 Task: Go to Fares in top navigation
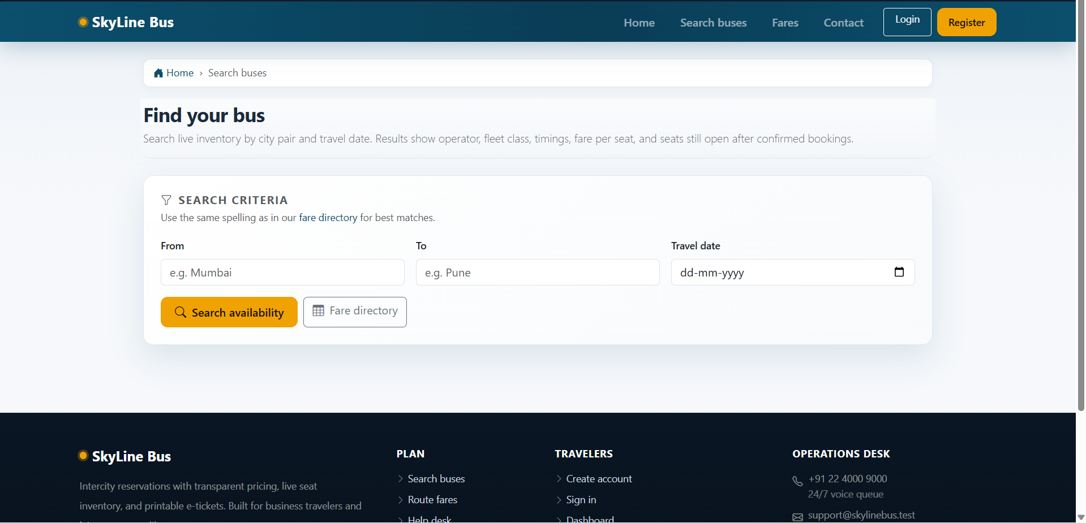pyautogui.click(x=785, y=23)
